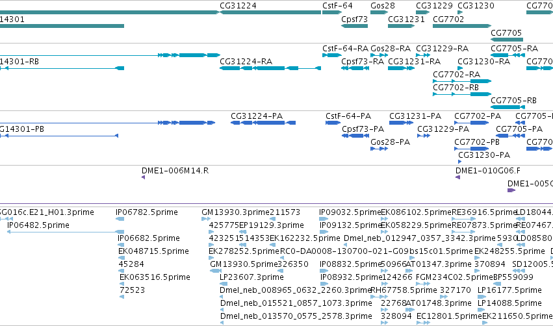Screen dimensions: 553x326
Task: Click the DME1-010G06.F feature label
Action: pos(488,171)
